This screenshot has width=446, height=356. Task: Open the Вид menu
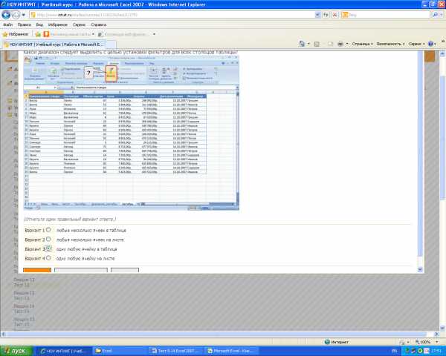click(x=39, y=25)
